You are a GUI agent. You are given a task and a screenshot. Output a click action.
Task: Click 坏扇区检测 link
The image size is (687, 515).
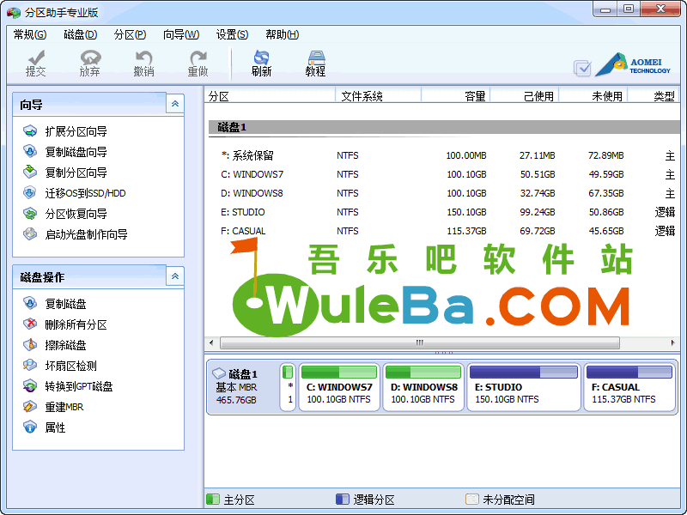click(71, 366)
